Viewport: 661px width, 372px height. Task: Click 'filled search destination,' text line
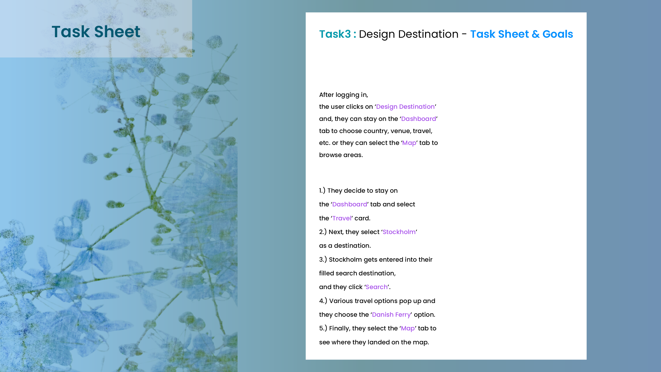[357, 273]
